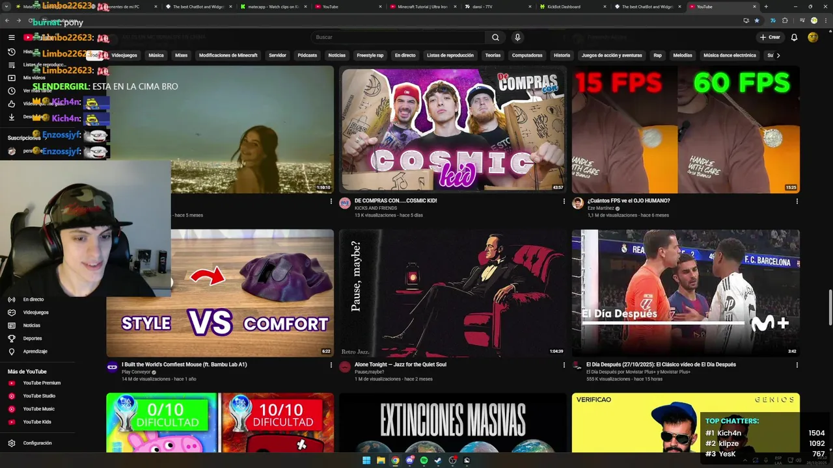833x468 pixels.
Task: Play the El Día Después Clásico thumbnail
Action: (686, 293)
